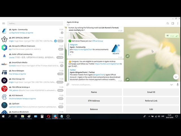Click the microphone voice message icon
181x136 pixels.
[x=178, y=84]
